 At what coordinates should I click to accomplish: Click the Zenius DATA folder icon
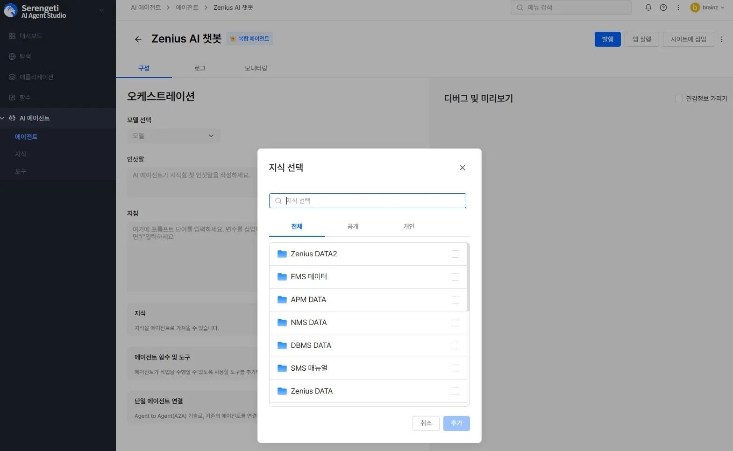point(282,391)
